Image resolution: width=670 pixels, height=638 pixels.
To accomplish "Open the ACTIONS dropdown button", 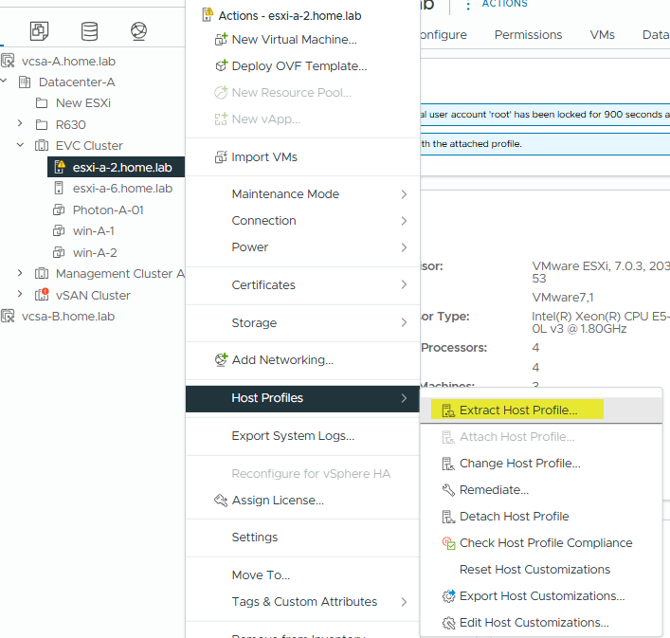I will tap(497, 5).
